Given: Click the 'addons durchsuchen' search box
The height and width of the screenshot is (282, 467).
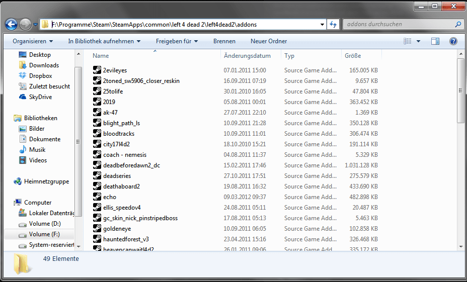Looking at the screenshot, I should [x=403, y=25].
